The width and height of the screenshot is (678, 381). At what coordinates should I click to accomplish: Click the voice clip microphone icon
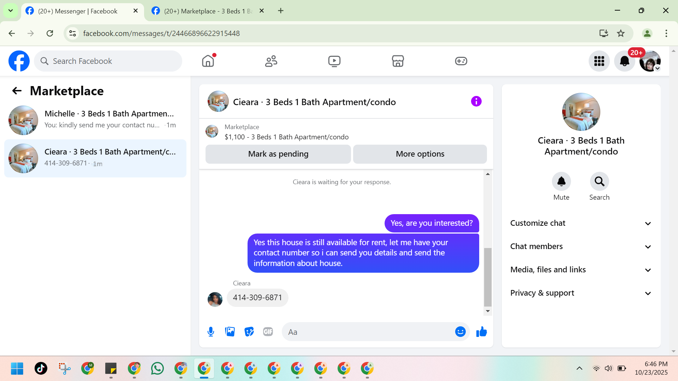tap(211, 332)
